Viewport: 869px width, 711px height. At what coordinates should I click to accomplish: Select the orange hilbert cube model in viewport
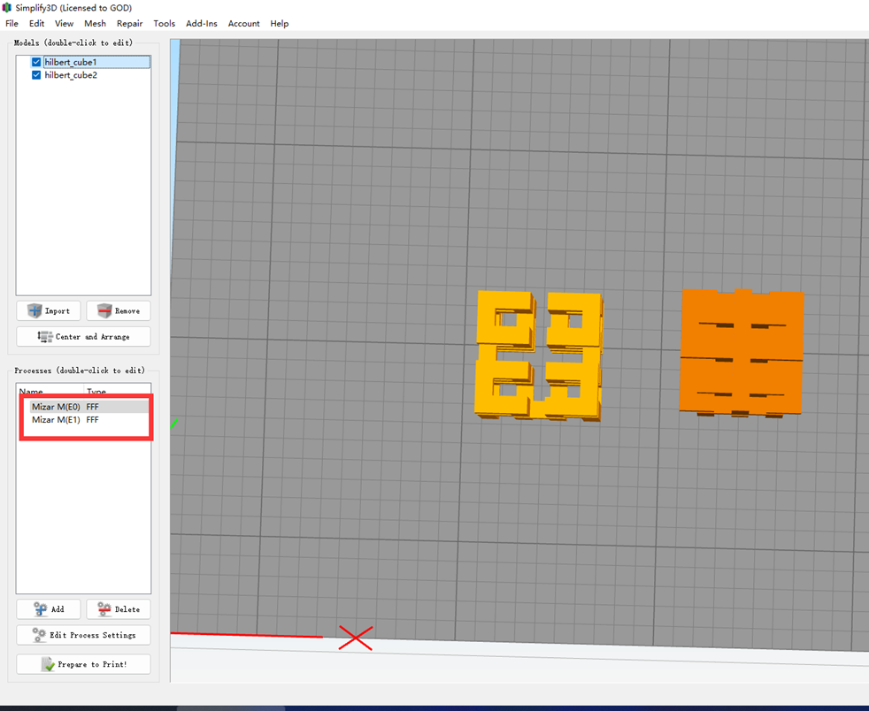pos(742,353)
